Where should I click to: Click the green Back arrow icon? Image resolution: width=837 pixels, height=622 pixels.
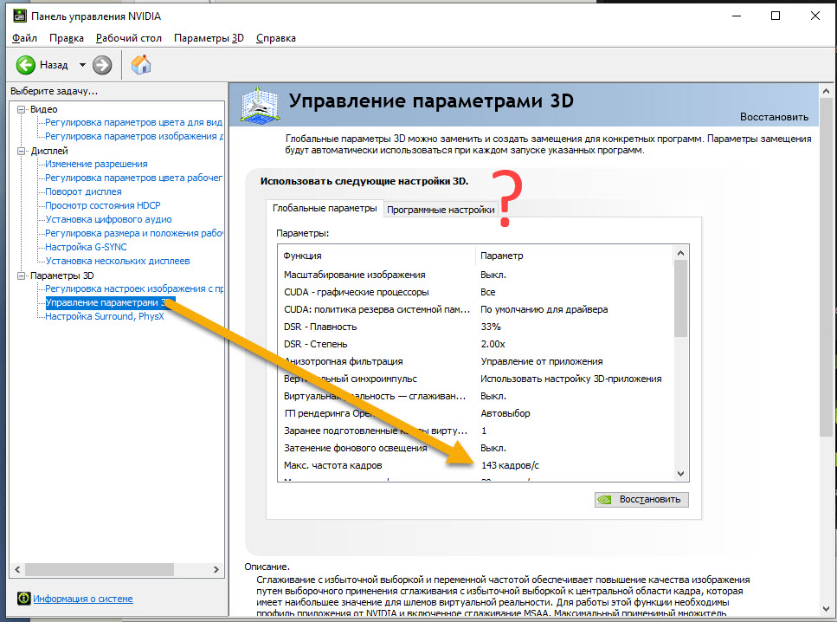point(25,65)
